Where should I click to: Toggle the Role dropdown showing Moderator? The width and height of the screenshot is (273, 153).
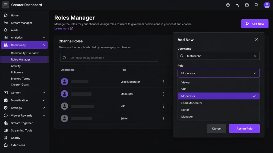(219, 73)
